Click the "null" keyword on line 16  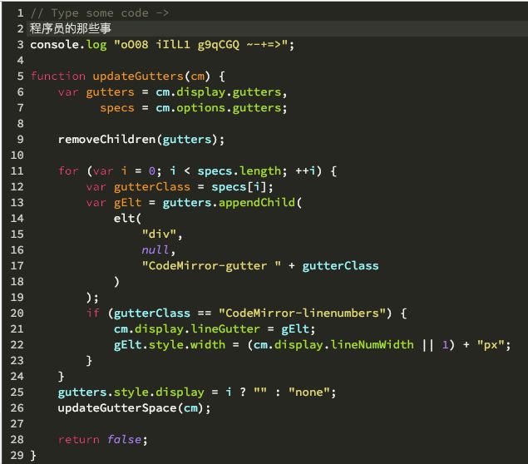155,249
